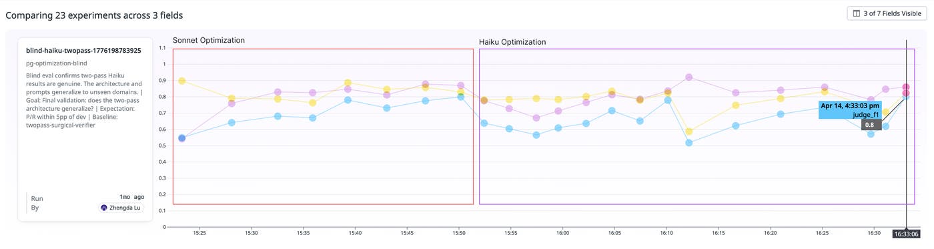
Task: Open the 3 of 7 Fields Visible selector
Action: click(887, 13)
